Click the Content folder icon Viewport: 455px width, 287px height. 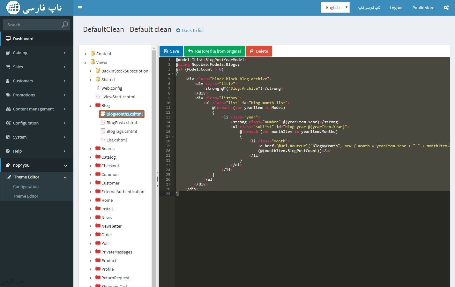tap(93, 53)
